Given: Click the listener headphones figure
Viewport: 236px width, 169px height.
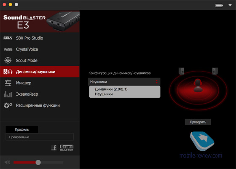Looking at the screenshot, I should pyautogui.click(x=198, y=85).
